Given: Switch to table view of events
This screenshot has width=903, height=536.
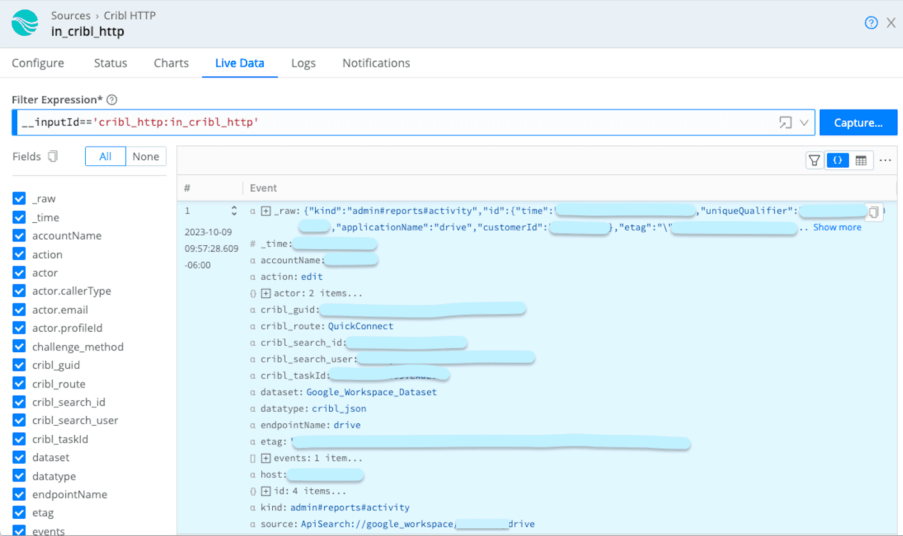Looking at the screenshot, I should (x=861, y=161).
